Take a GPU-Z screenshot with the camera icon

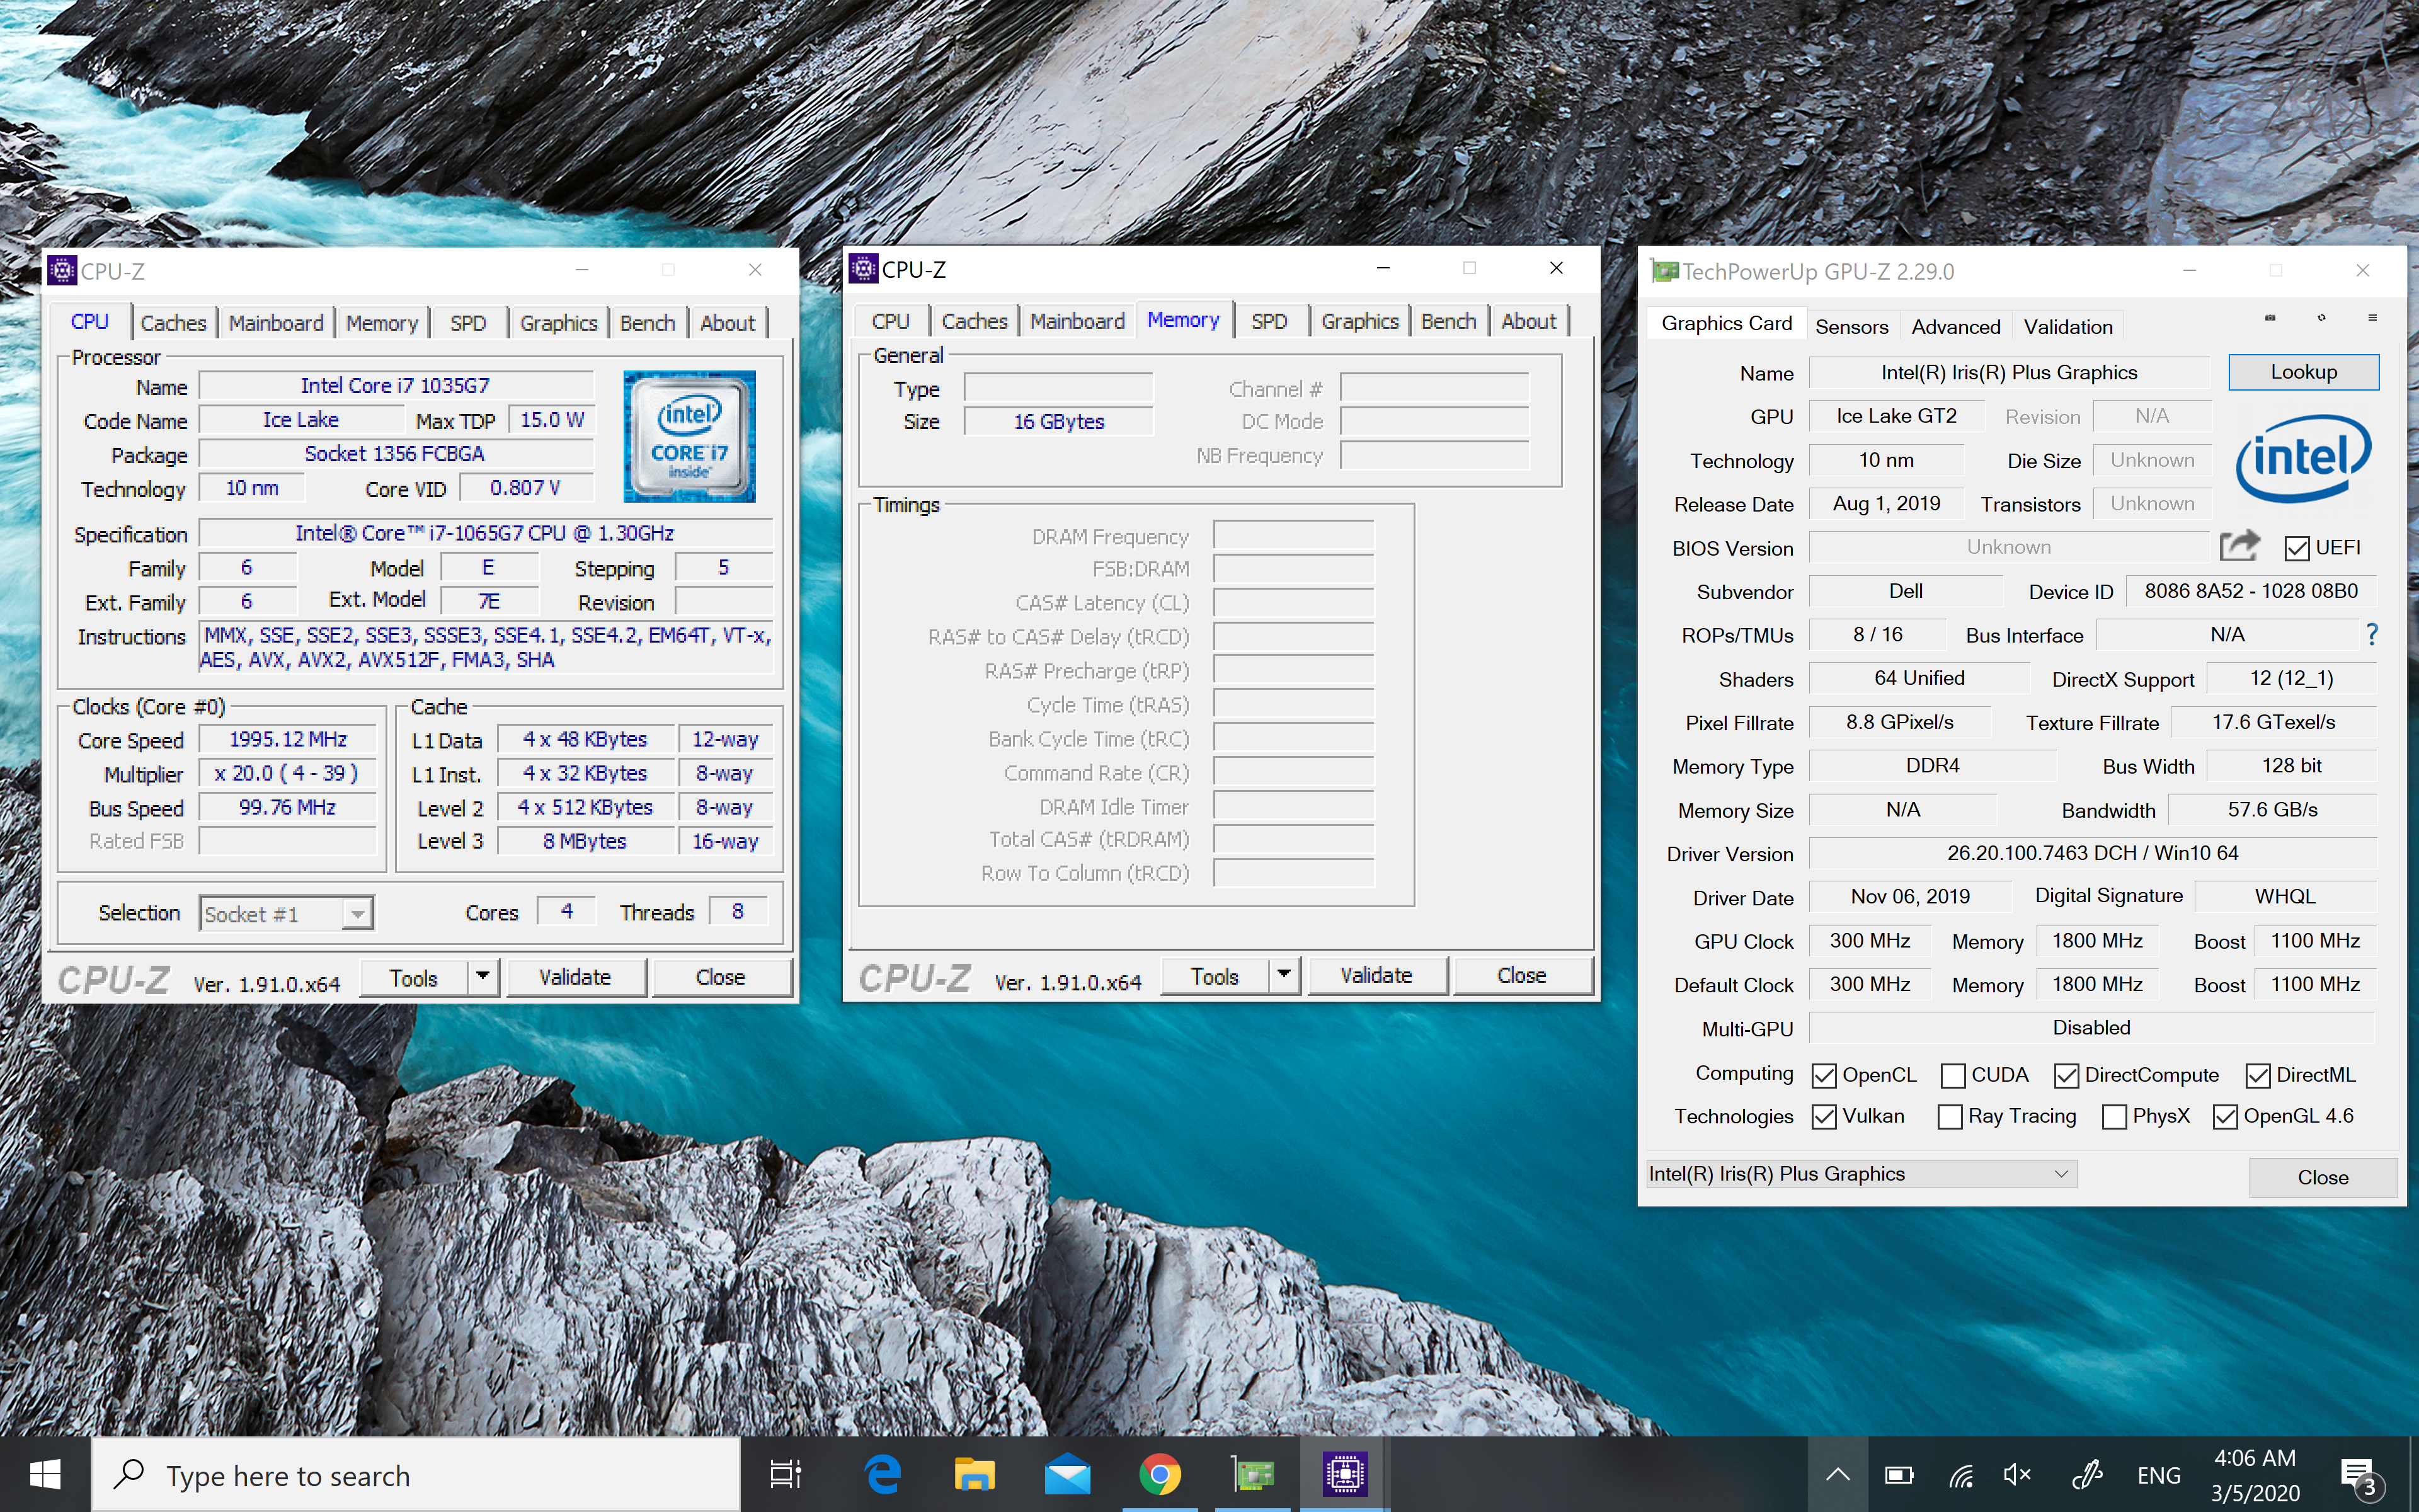click(x=2270, y=318)
